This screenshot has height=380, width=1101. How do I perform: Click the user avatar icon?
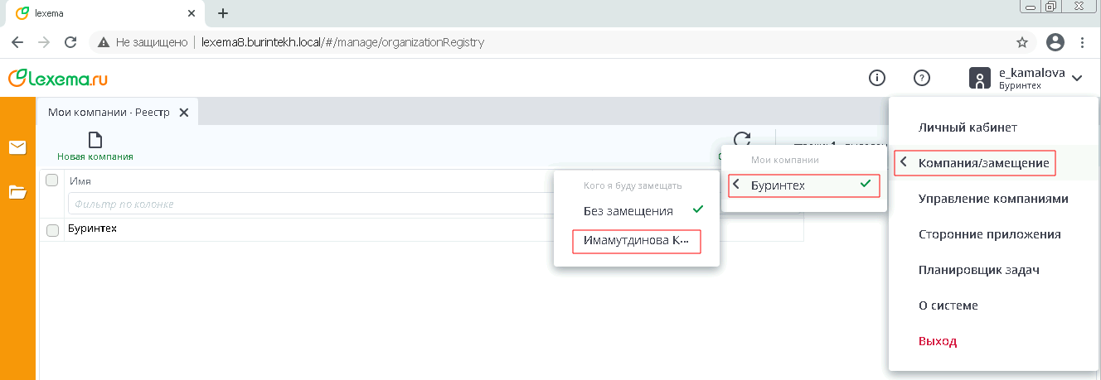(x=980, y=79)
